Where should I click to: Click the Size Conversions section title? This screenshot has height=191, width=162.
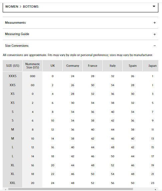click(x=17, y=46)
